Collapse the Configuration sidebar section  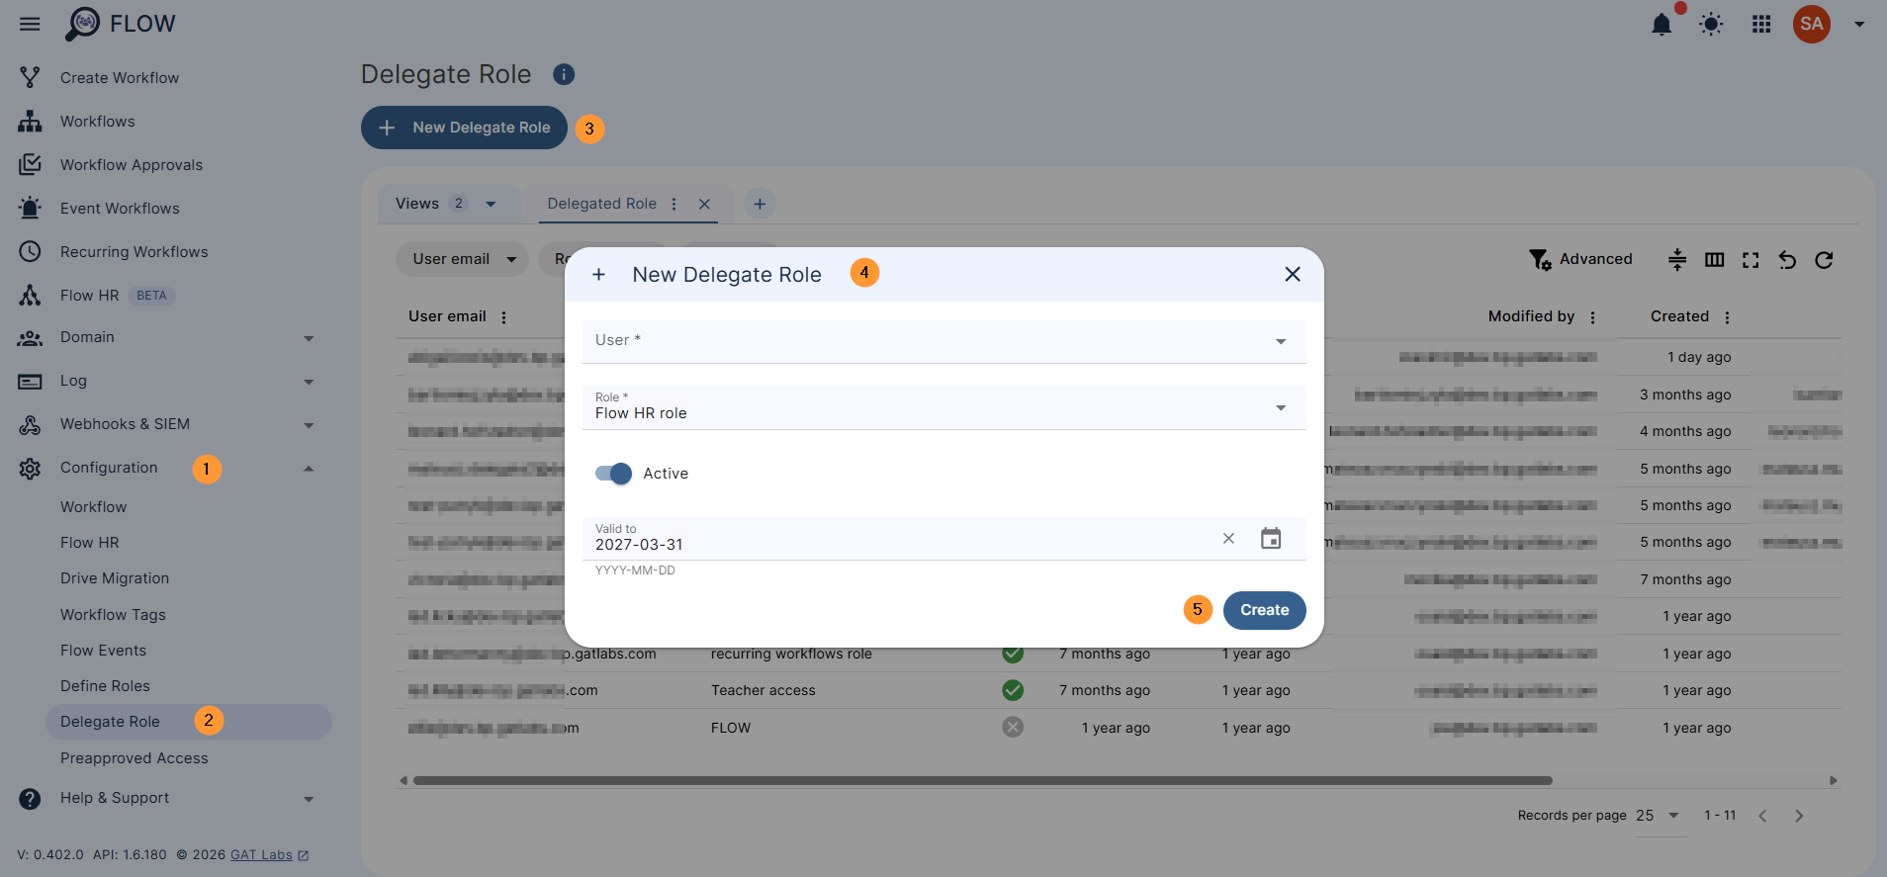(x=308, y=469)
